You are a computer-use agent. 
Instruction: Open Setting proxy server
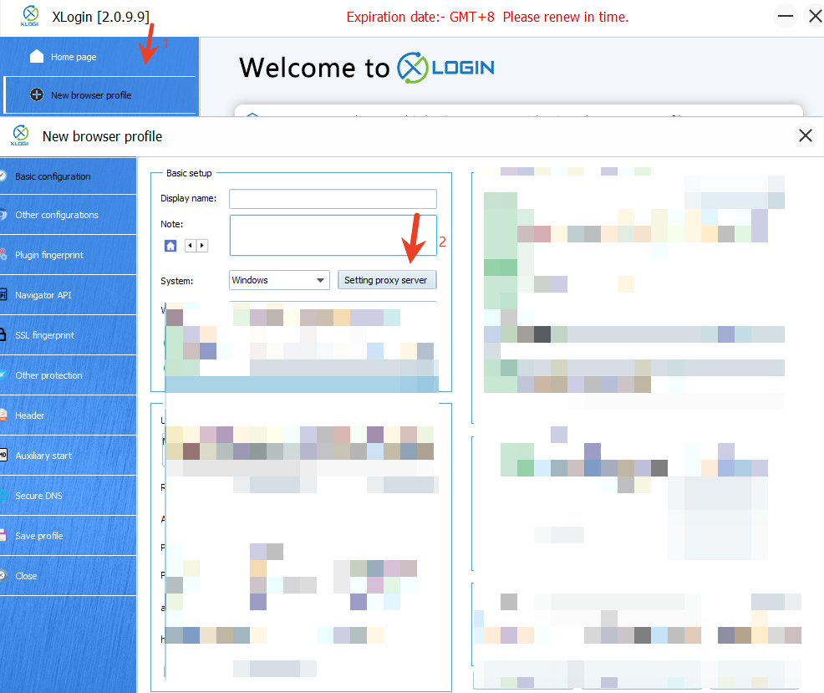coord(386,280)
